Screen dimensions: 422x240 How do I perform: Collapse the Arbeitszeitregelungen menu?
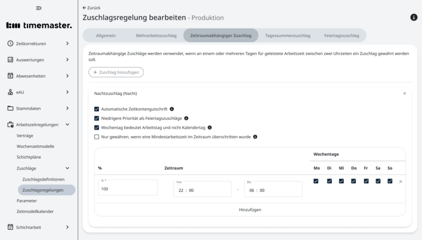click(x=67, y=125)
